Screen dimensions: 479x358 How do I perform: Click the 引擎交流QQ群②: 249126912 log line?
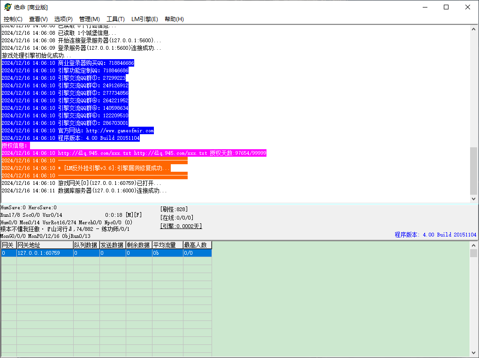65,85
